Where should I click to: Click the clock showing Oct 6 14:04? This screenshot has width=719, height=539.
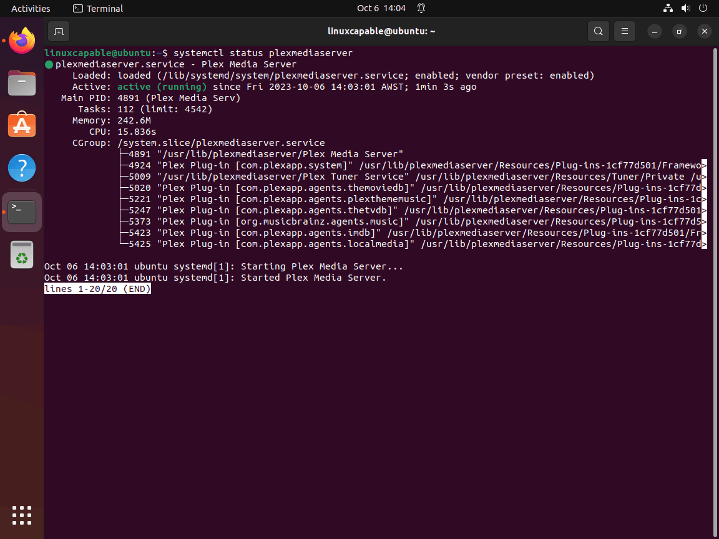381,8
